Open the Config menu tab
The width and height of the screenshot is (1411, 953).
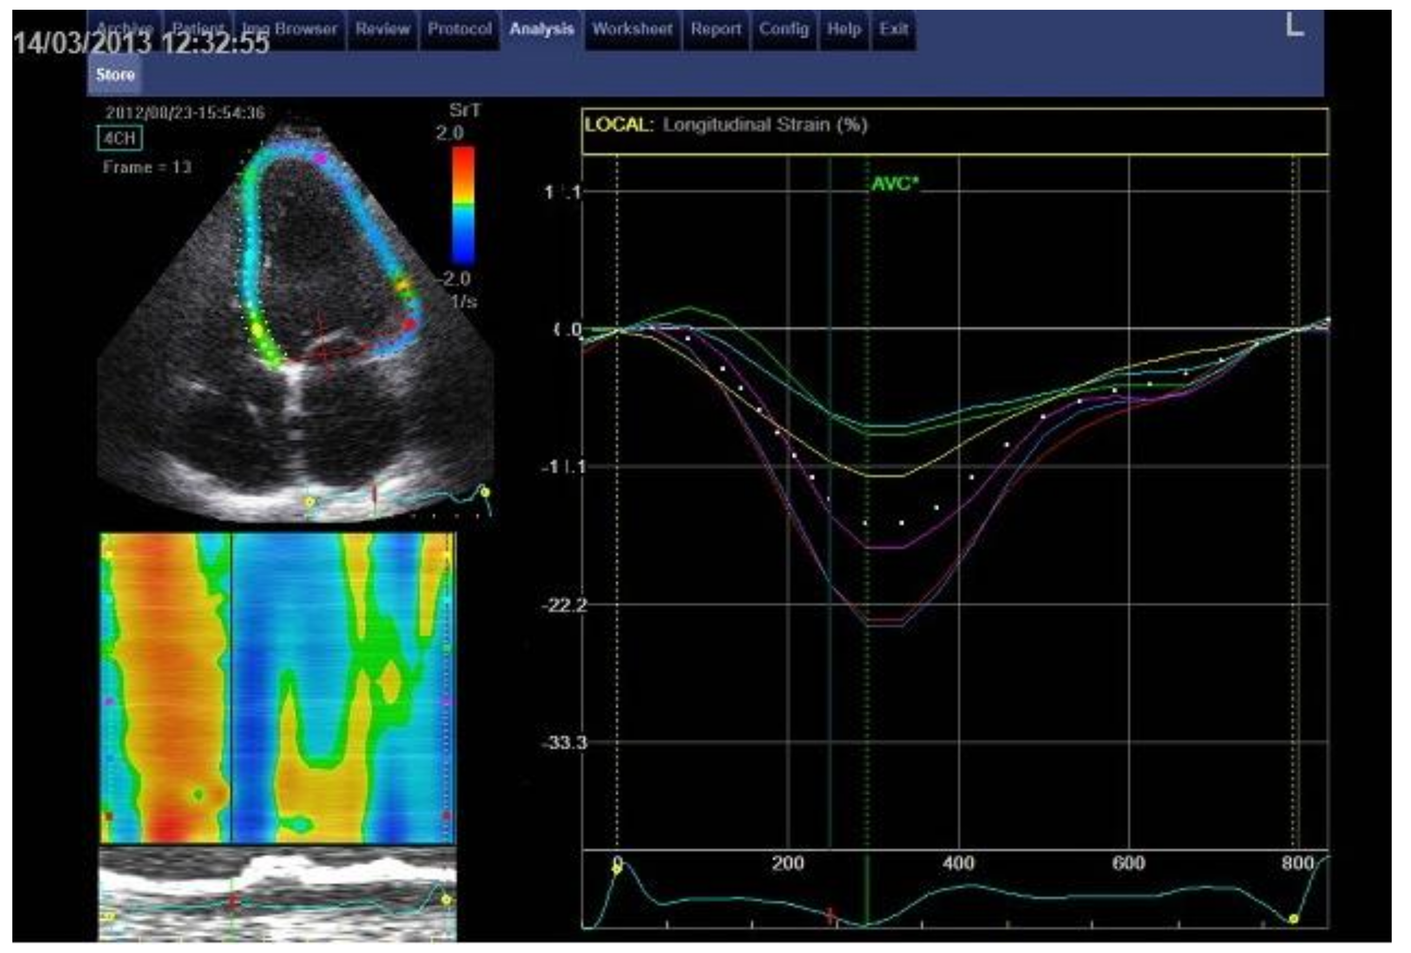(784, 29)
